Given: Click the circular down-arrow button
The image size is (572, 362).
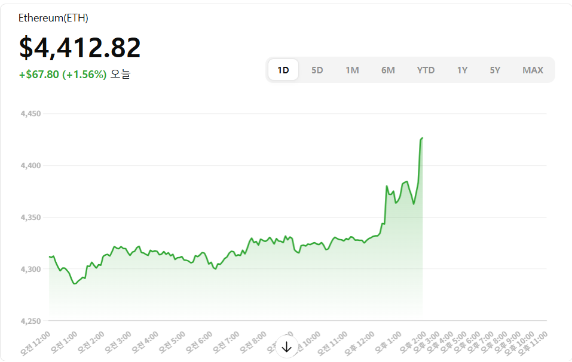Looking at the screenshot, I should click(287, 346).
